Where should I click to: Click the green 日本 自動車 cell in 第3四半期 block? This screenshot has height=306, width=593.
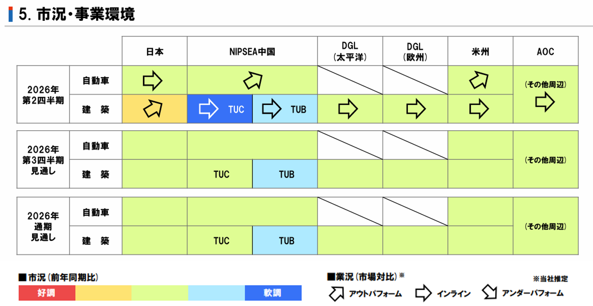154,145
